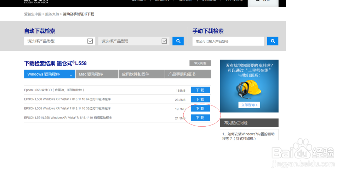Click the 立即咨询 button
The width and height of the screenshot is (354, 176).
click(x=249, y=105)
